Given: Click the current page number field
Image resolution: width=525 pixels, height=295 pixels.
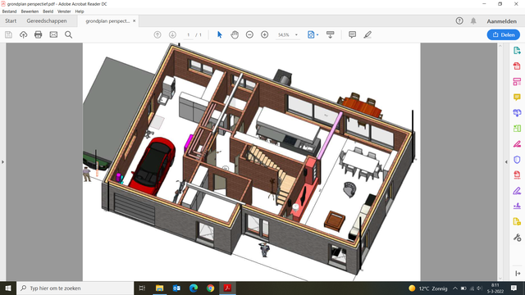Looking at the screenshot, I should [189, 34].
